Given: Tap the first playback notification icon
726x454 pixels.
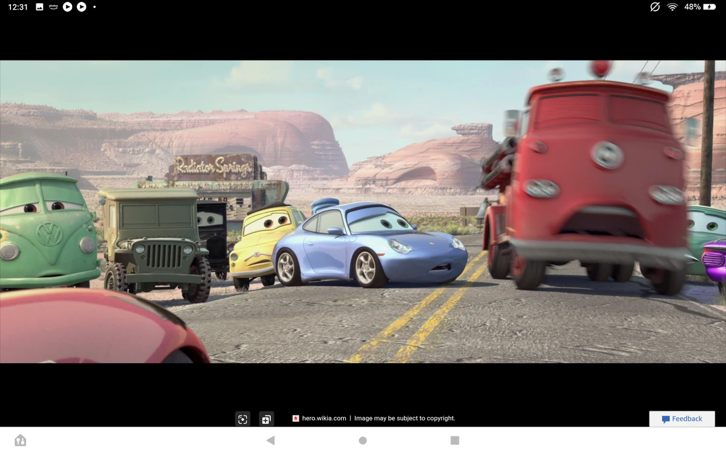Looking at the screenshot, I should [67, 7].
